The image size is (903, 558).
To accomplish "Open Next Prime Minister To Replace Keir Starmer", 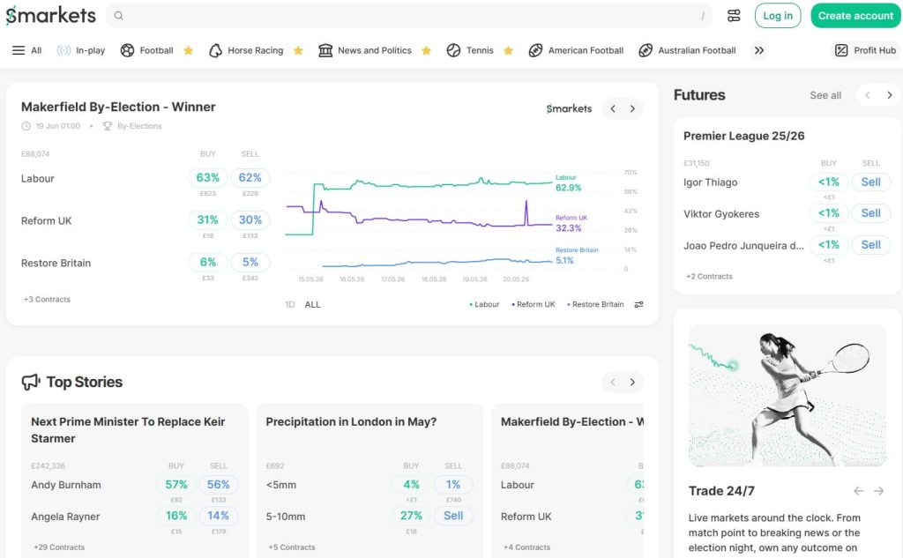I will tap(128, 430).
